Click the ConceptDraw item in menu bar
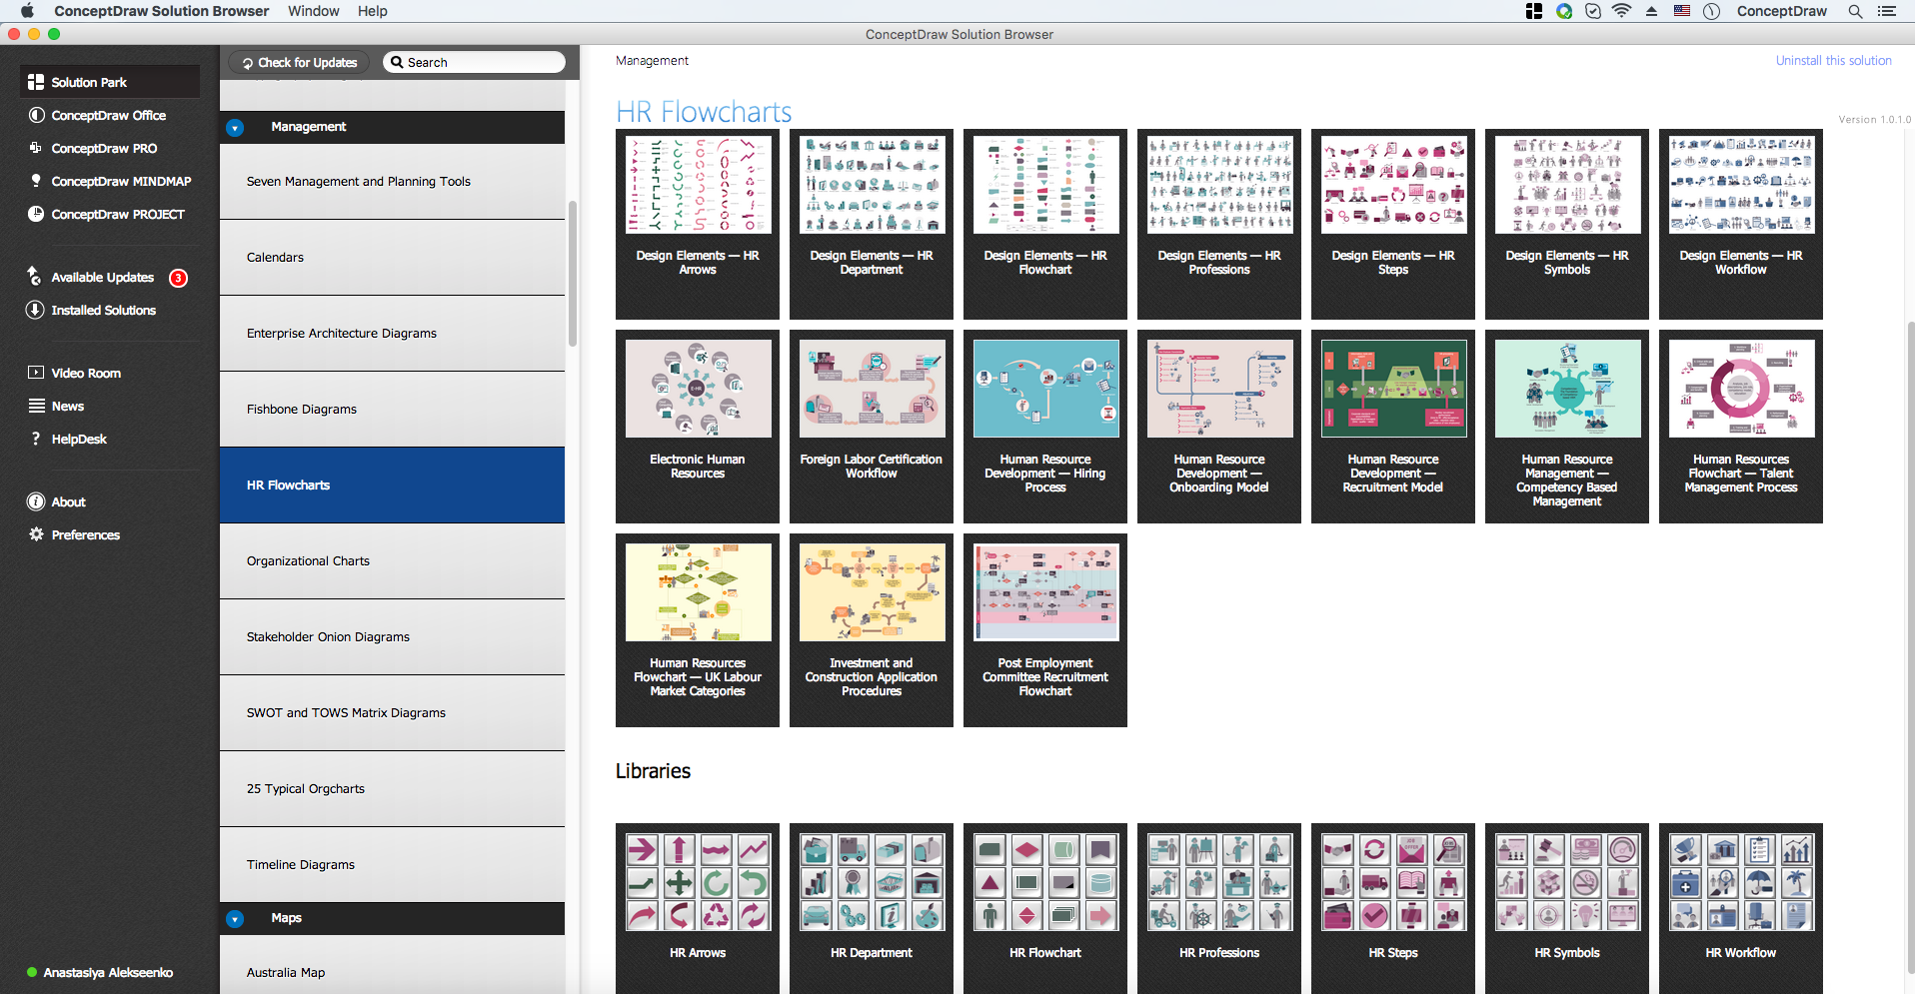 [1781, 11]
